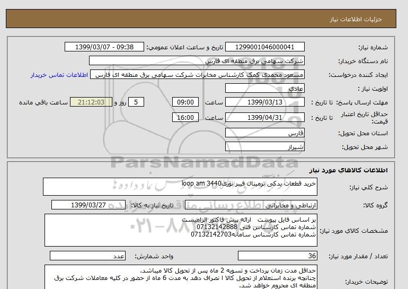Click the announcement date field 1399/03/07 - 09:38

(x=104, y=47)
